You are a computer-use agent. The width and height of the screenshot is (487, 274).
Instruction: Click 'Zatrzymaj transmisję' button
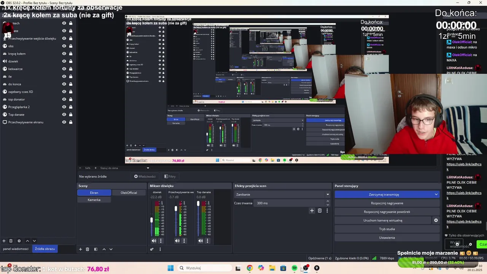pos(384,194)
